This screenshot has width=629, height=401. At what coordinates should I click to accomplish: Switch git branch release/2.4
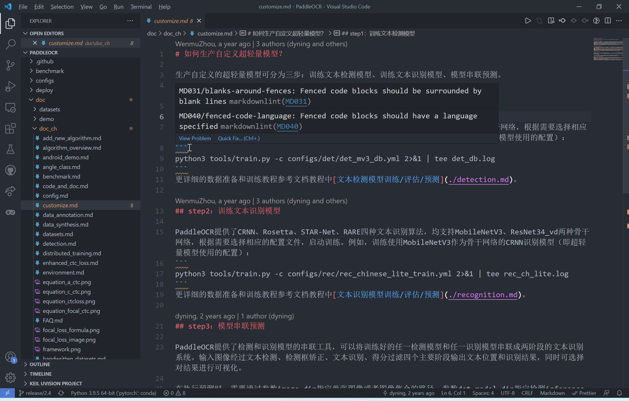[35, 393]
